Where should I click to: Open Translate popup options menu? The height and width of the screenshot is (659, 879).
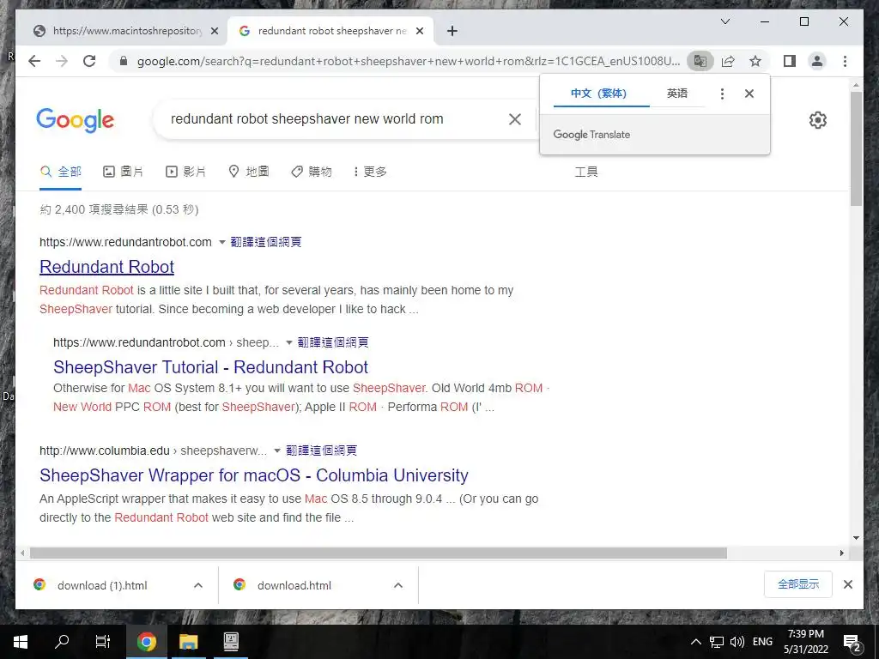click(722, 94)
